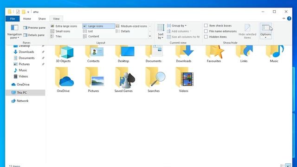Select This PC in navigation pane
The image size is (297, 167).
[x=26, y=93]
